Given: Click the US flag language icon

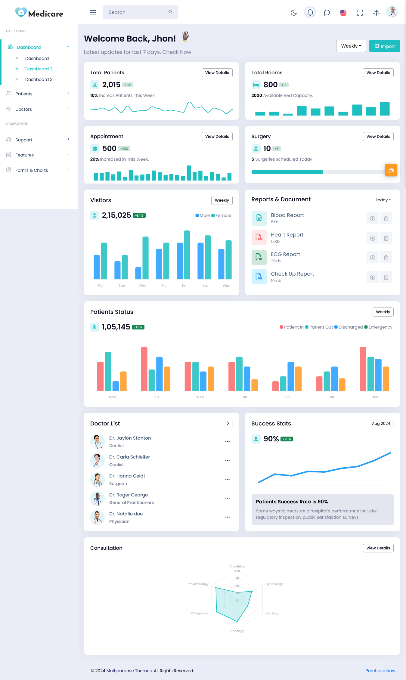Looking at the screenshot, I should tap(343, 12).
